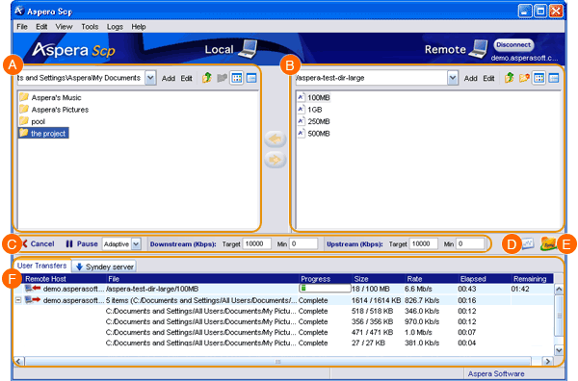Screen dimensions: 578x381
Task: Click the download arrow pointing to Local
Action: click(x=275, y=139)
